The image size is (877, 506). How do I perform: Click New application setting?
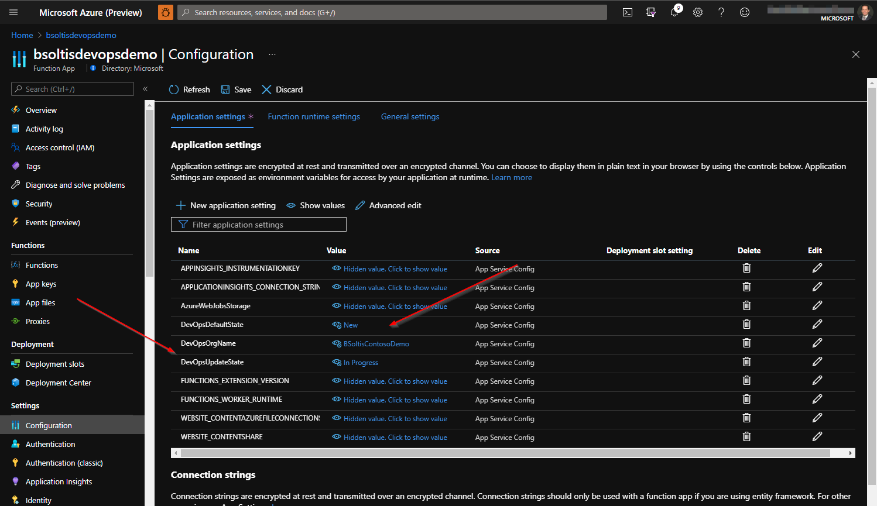(x=226, y=205)
